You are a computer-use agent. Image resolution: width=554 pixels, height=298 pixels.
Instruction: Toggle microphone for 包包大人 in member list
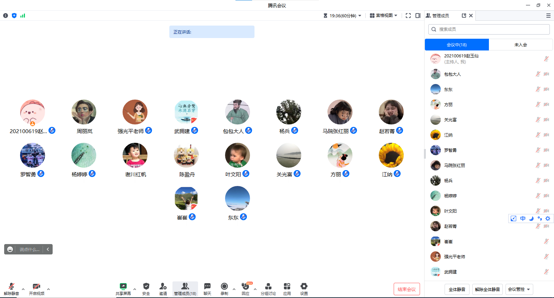point(538,74)
